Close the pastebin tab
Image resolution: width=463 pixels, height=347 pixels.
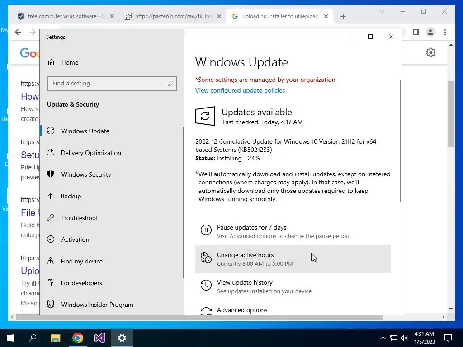point(219,17)
